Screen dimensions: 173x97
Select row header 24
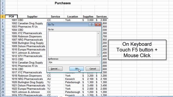tap(2, 76)
